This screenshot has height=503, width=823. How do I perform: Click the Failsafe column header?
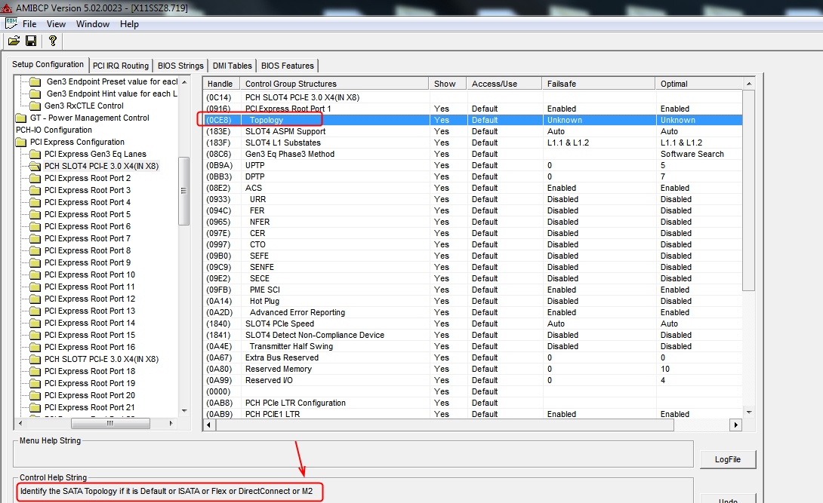point(599,84)
